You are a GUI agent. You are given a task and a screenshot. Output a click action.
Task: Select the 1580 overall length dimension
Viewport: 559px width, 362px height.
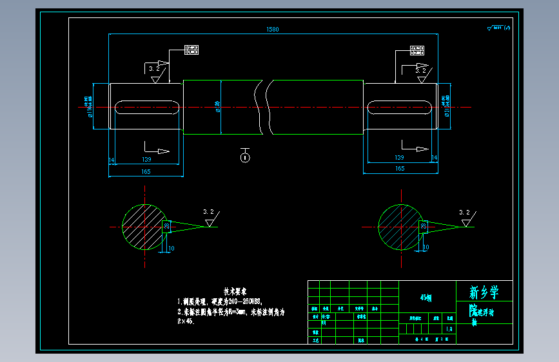point(272,29)
